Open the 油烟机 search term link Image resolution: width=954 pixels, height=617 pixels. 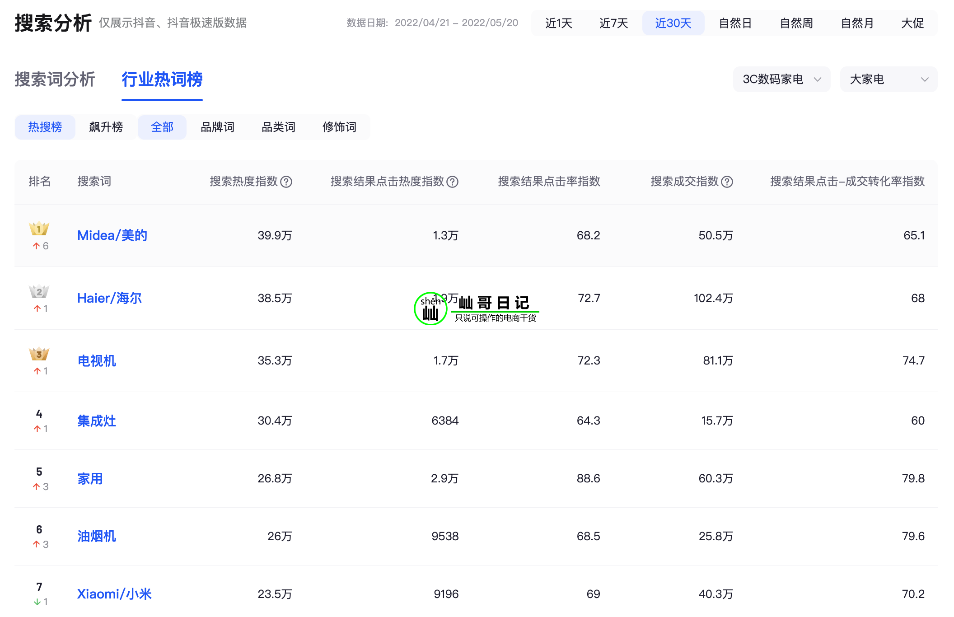[x=96, y=536]
